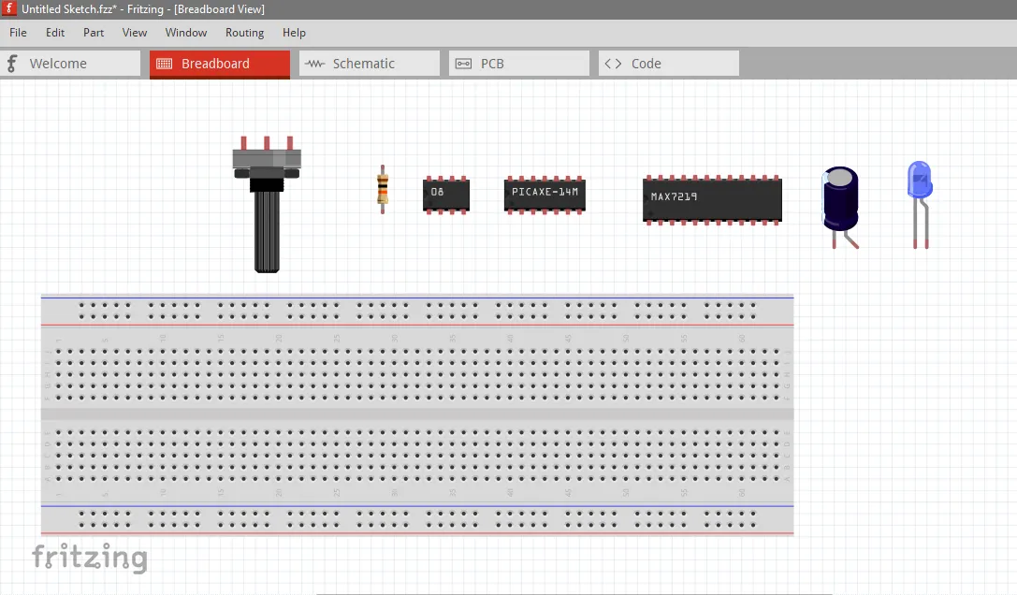Open the Help menu
The width and height of the screenshot is (1017, 595).
(294, 33)
